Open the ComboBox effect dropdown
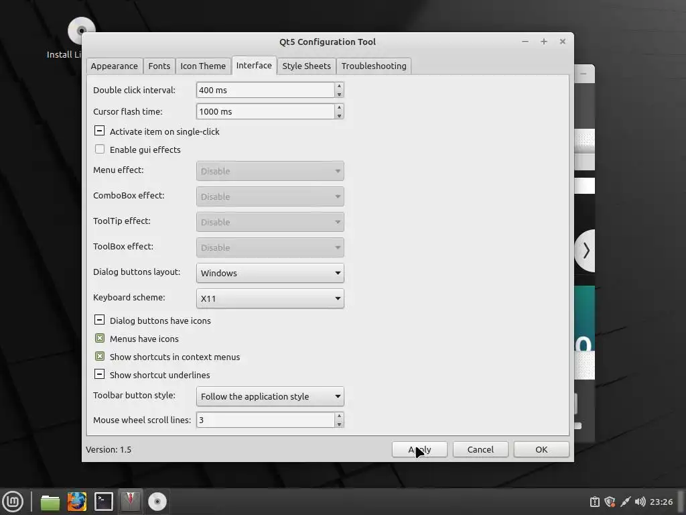686x515 pixels. [x=270, y=196]
